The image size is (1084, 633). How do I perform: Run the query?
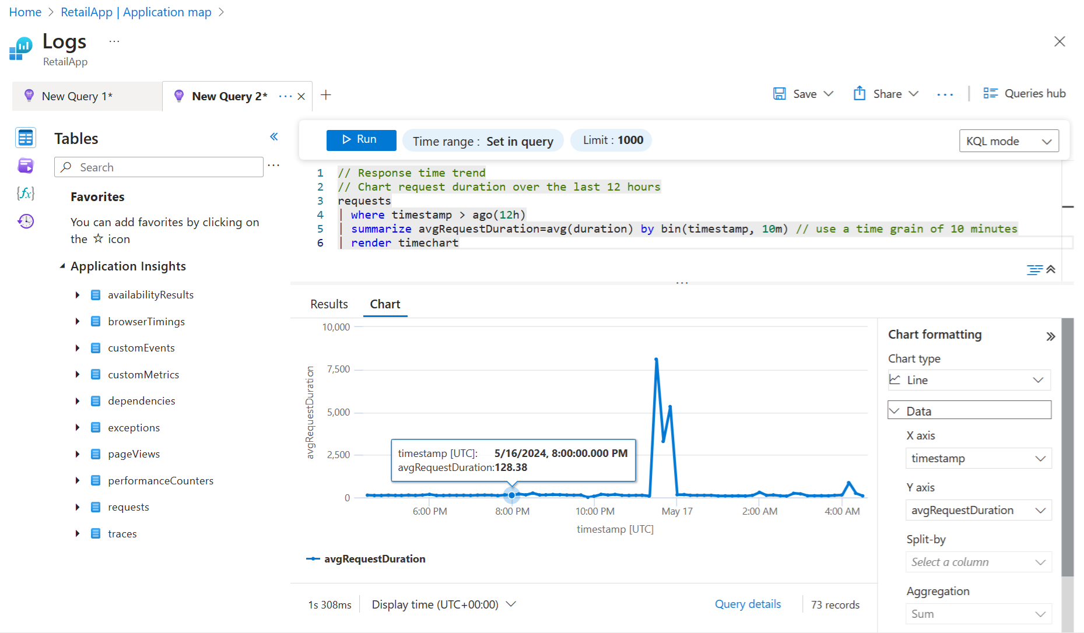[361, 140]
